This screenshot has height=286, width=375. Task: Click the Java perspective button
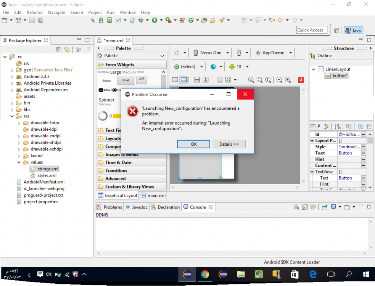(353, 31)
